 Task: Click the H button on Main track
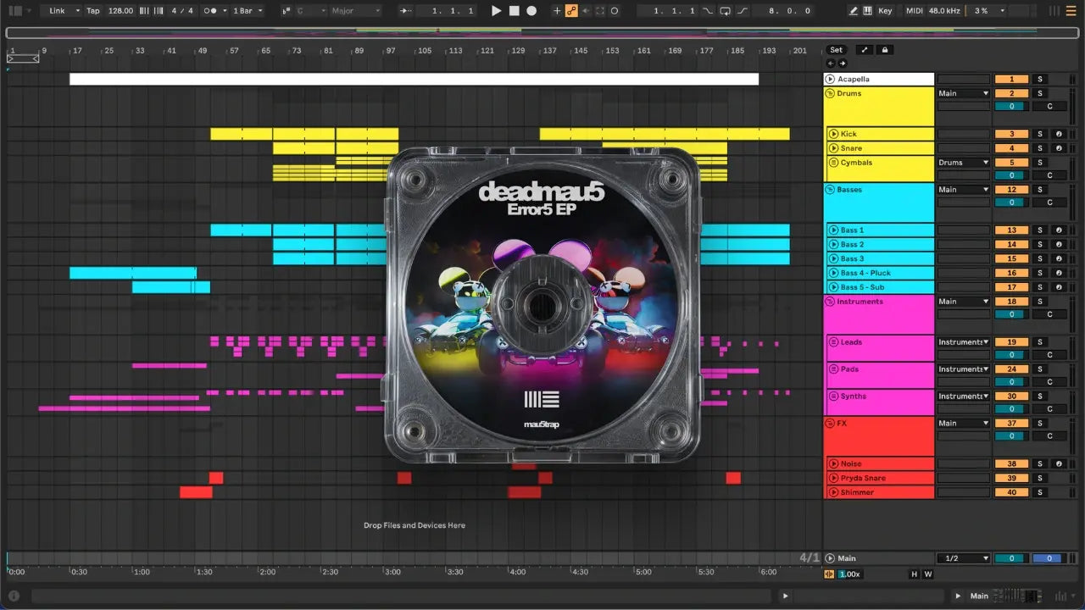click(914, 574)
